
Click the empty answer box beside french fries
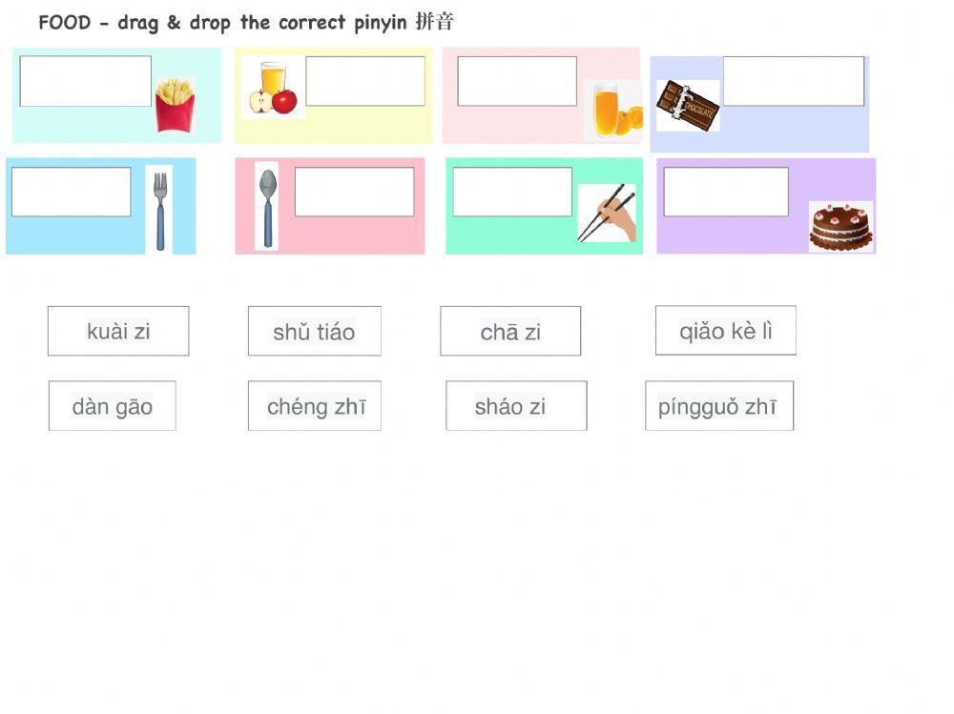(86, 81)
